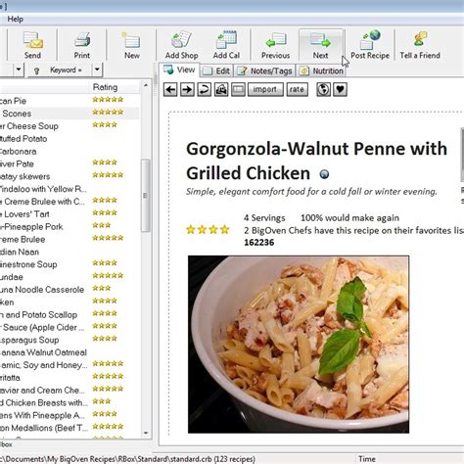Sort list by Rating column header
The image size is (464, 464).
tap(105, 87)
